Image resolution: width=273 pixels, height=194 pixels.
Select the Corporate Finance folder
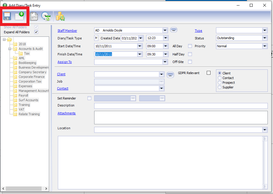(31, 77)
